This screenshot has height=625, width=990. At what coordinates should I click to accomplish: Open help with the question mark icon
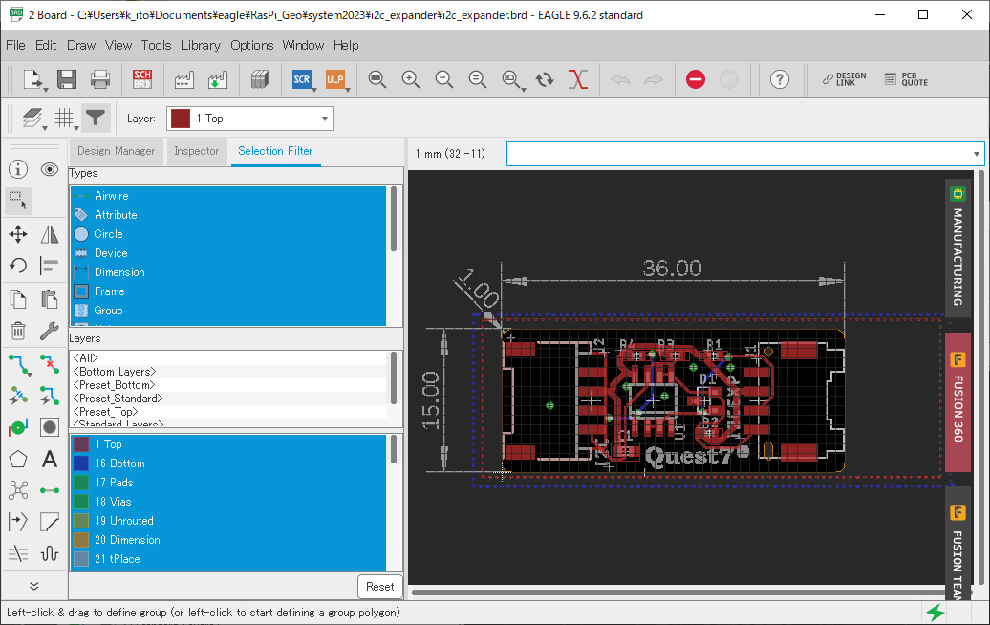point(780,79)
